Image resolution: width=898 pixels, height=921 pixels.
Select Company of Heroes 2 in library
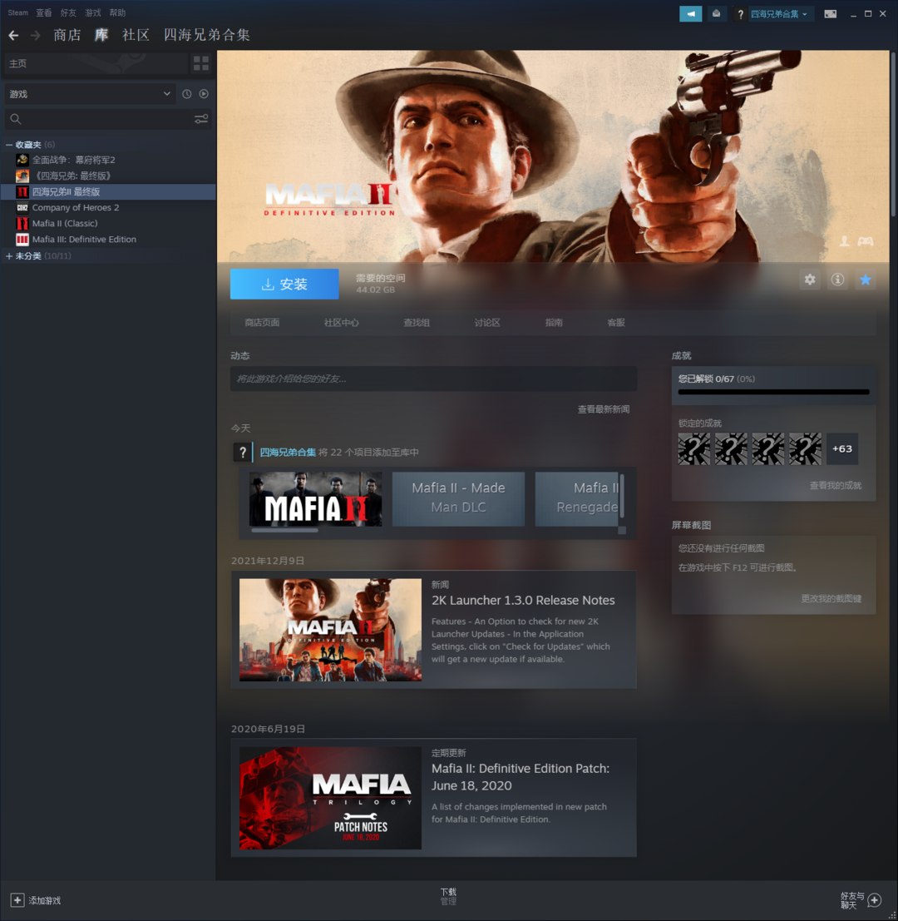(x=76, y=208)
